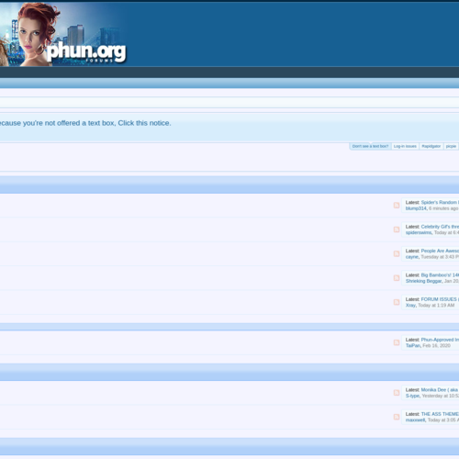
Task: Open latest thread "THE ASS THEME"
Action: coord(440,414)
